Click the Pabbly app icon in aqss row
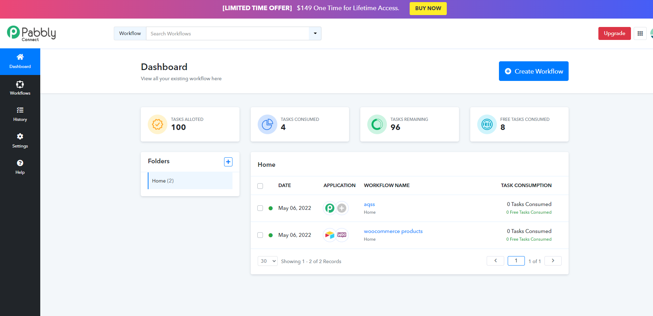This screenshot has height=316, width=653. tap(329, 208)
